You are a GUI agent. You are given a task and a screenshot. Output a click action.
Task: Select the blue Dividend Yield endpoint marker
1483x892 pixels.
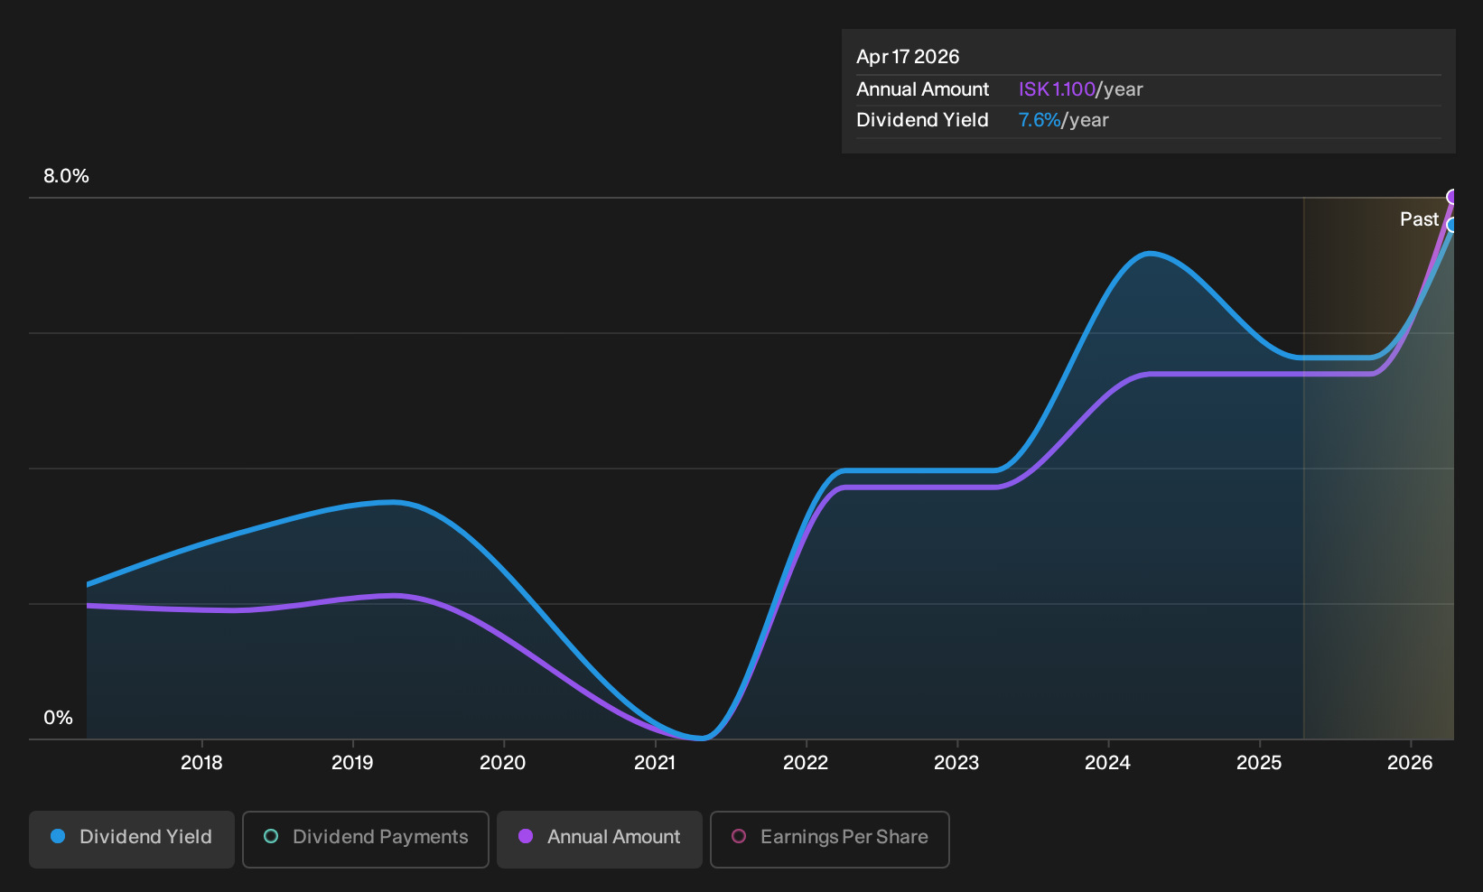click(1452, 225)
